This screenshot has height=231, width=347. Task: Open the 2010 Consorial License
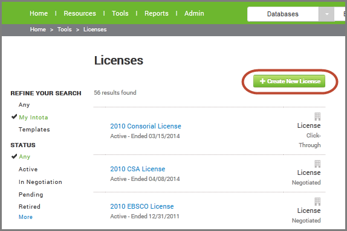pos(146,126)
